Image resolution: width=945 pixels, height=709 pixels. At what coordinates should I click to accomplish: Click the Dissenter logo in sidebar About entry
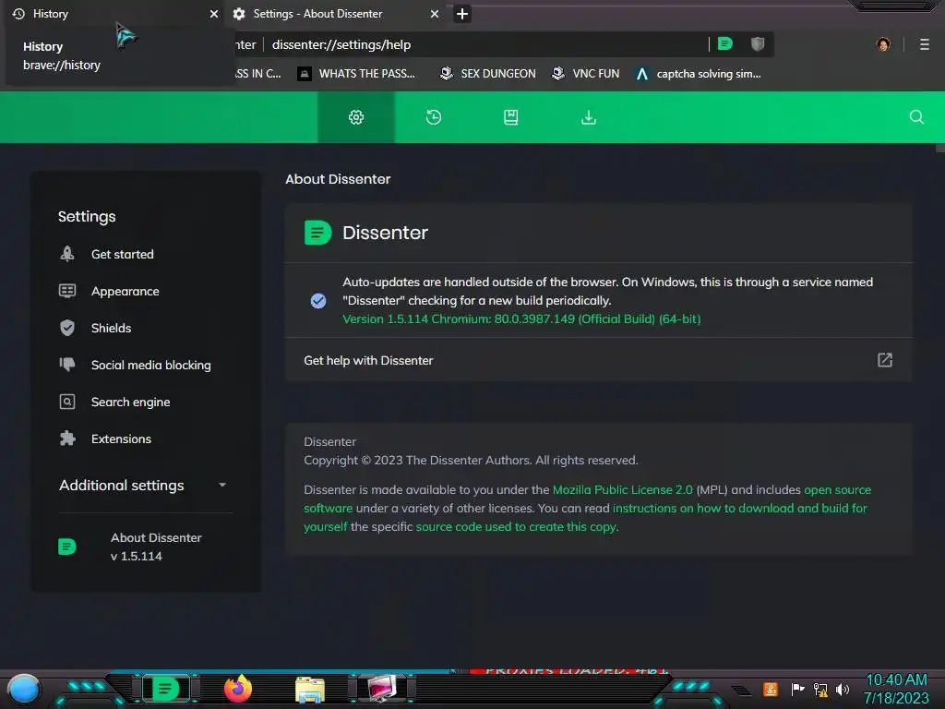pos(66,547)
